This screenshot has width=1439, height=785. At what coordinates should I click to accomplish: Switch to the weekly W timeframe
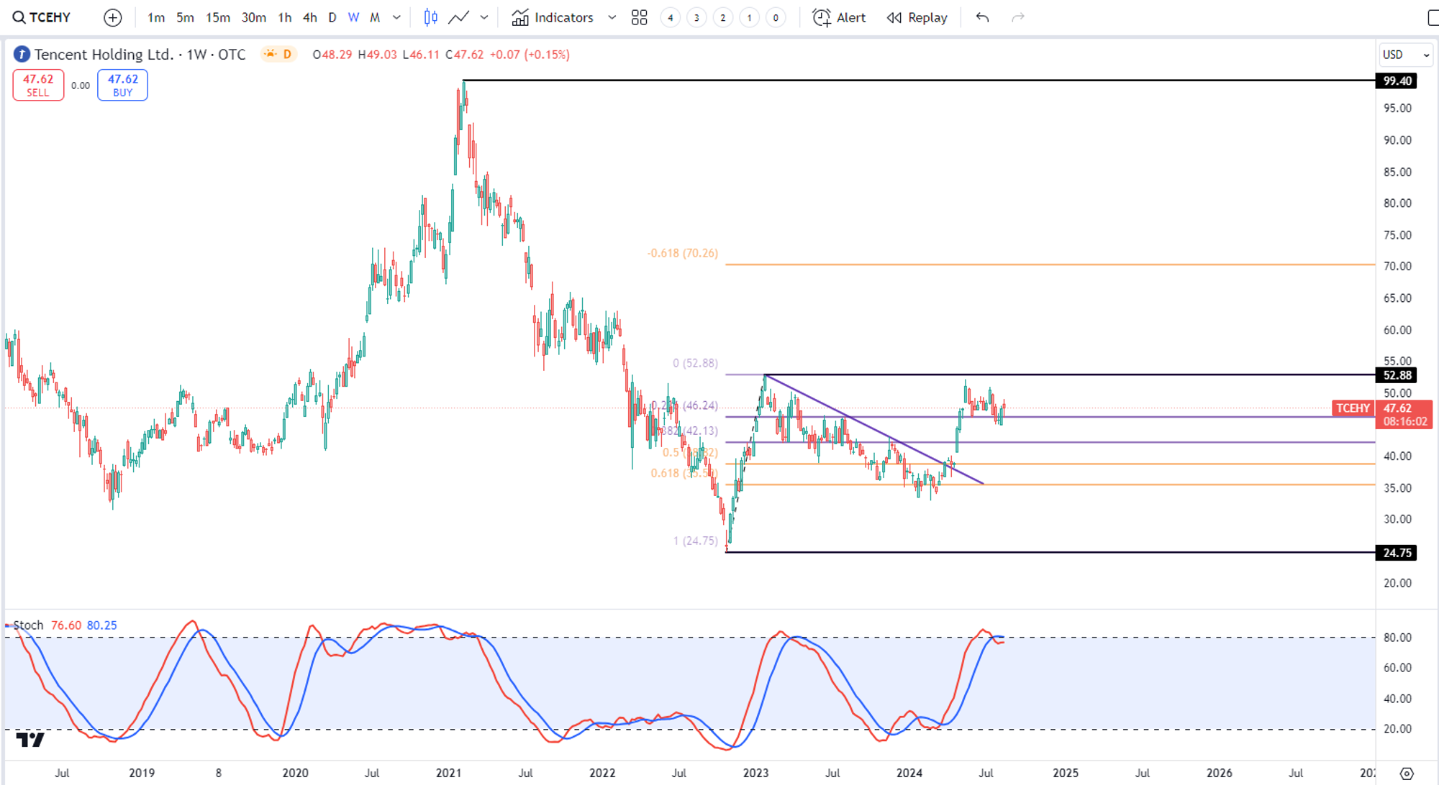pyautogui.click(x=353, y=17)
